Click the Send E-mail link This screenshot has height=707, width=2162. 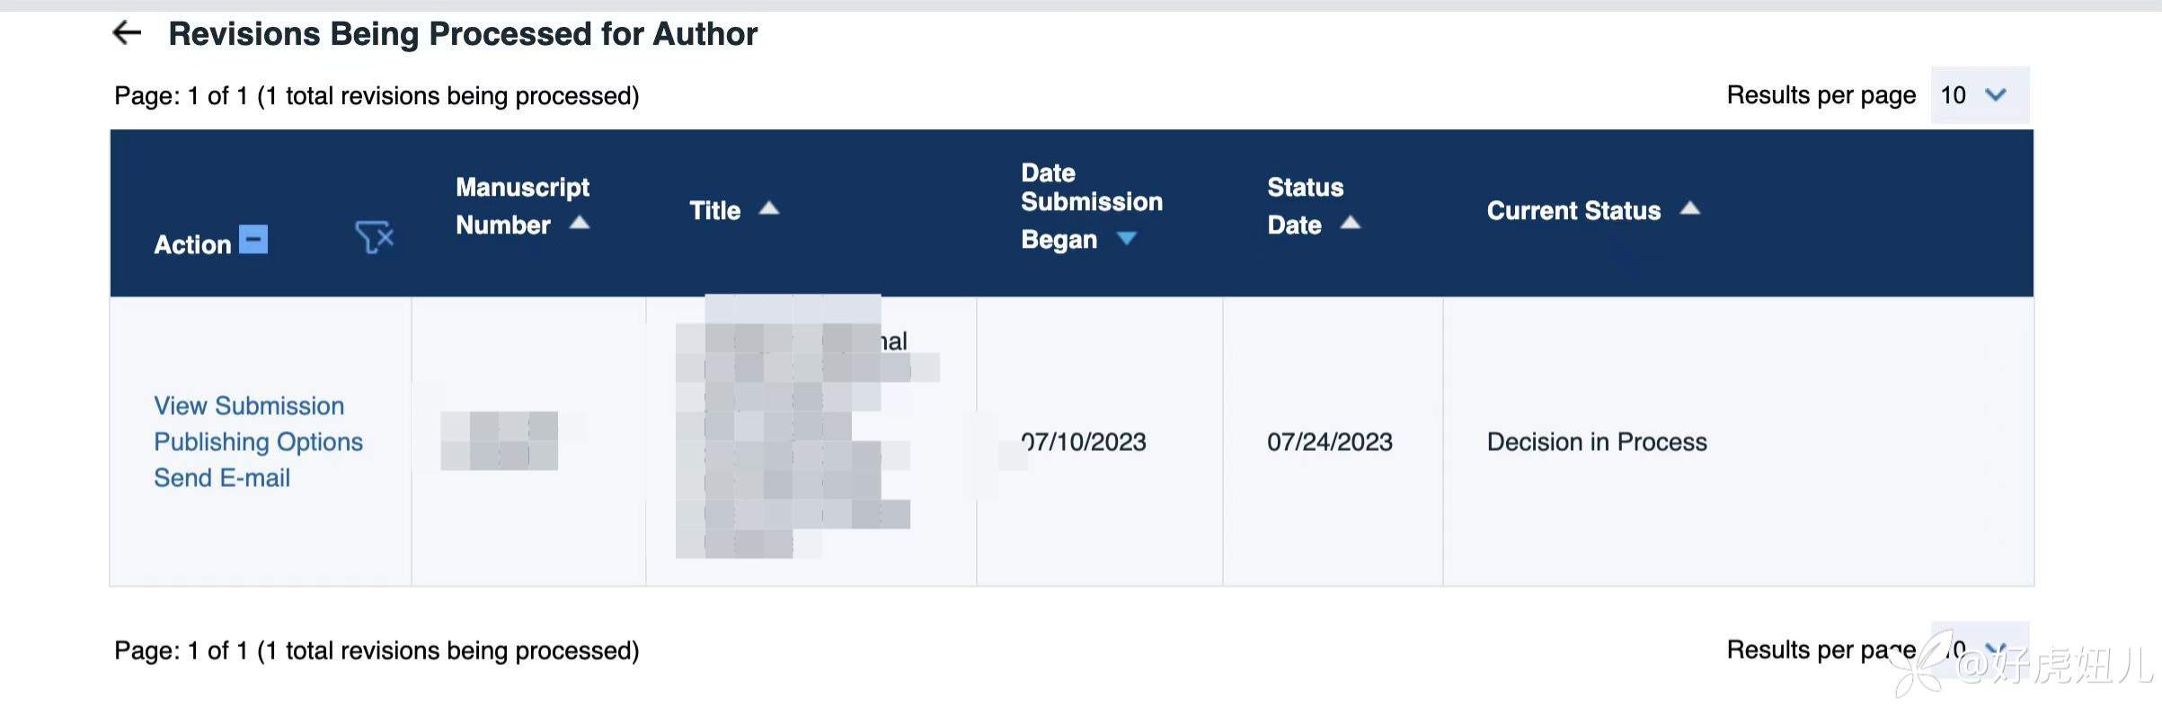click(222, 478)
